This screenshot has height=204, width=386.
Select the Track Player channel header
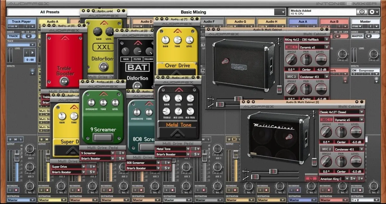21,22
